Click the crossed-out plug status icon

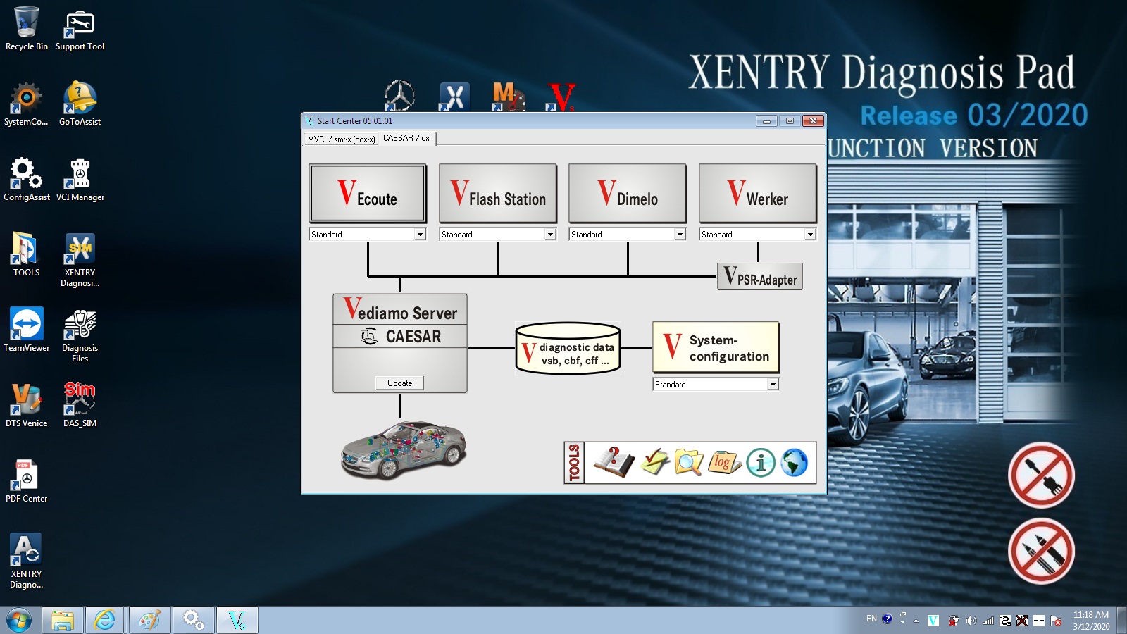point(1041,475)
